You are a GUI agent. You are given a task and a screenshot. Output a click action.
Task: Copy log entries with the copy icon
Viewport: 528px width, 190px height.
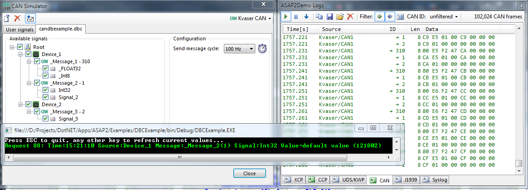[319, 16]
